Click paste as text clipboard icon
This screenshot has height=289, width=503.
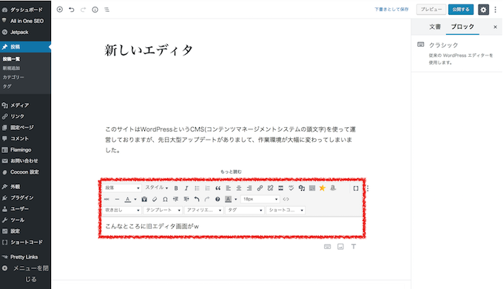(x=144, y=200)
